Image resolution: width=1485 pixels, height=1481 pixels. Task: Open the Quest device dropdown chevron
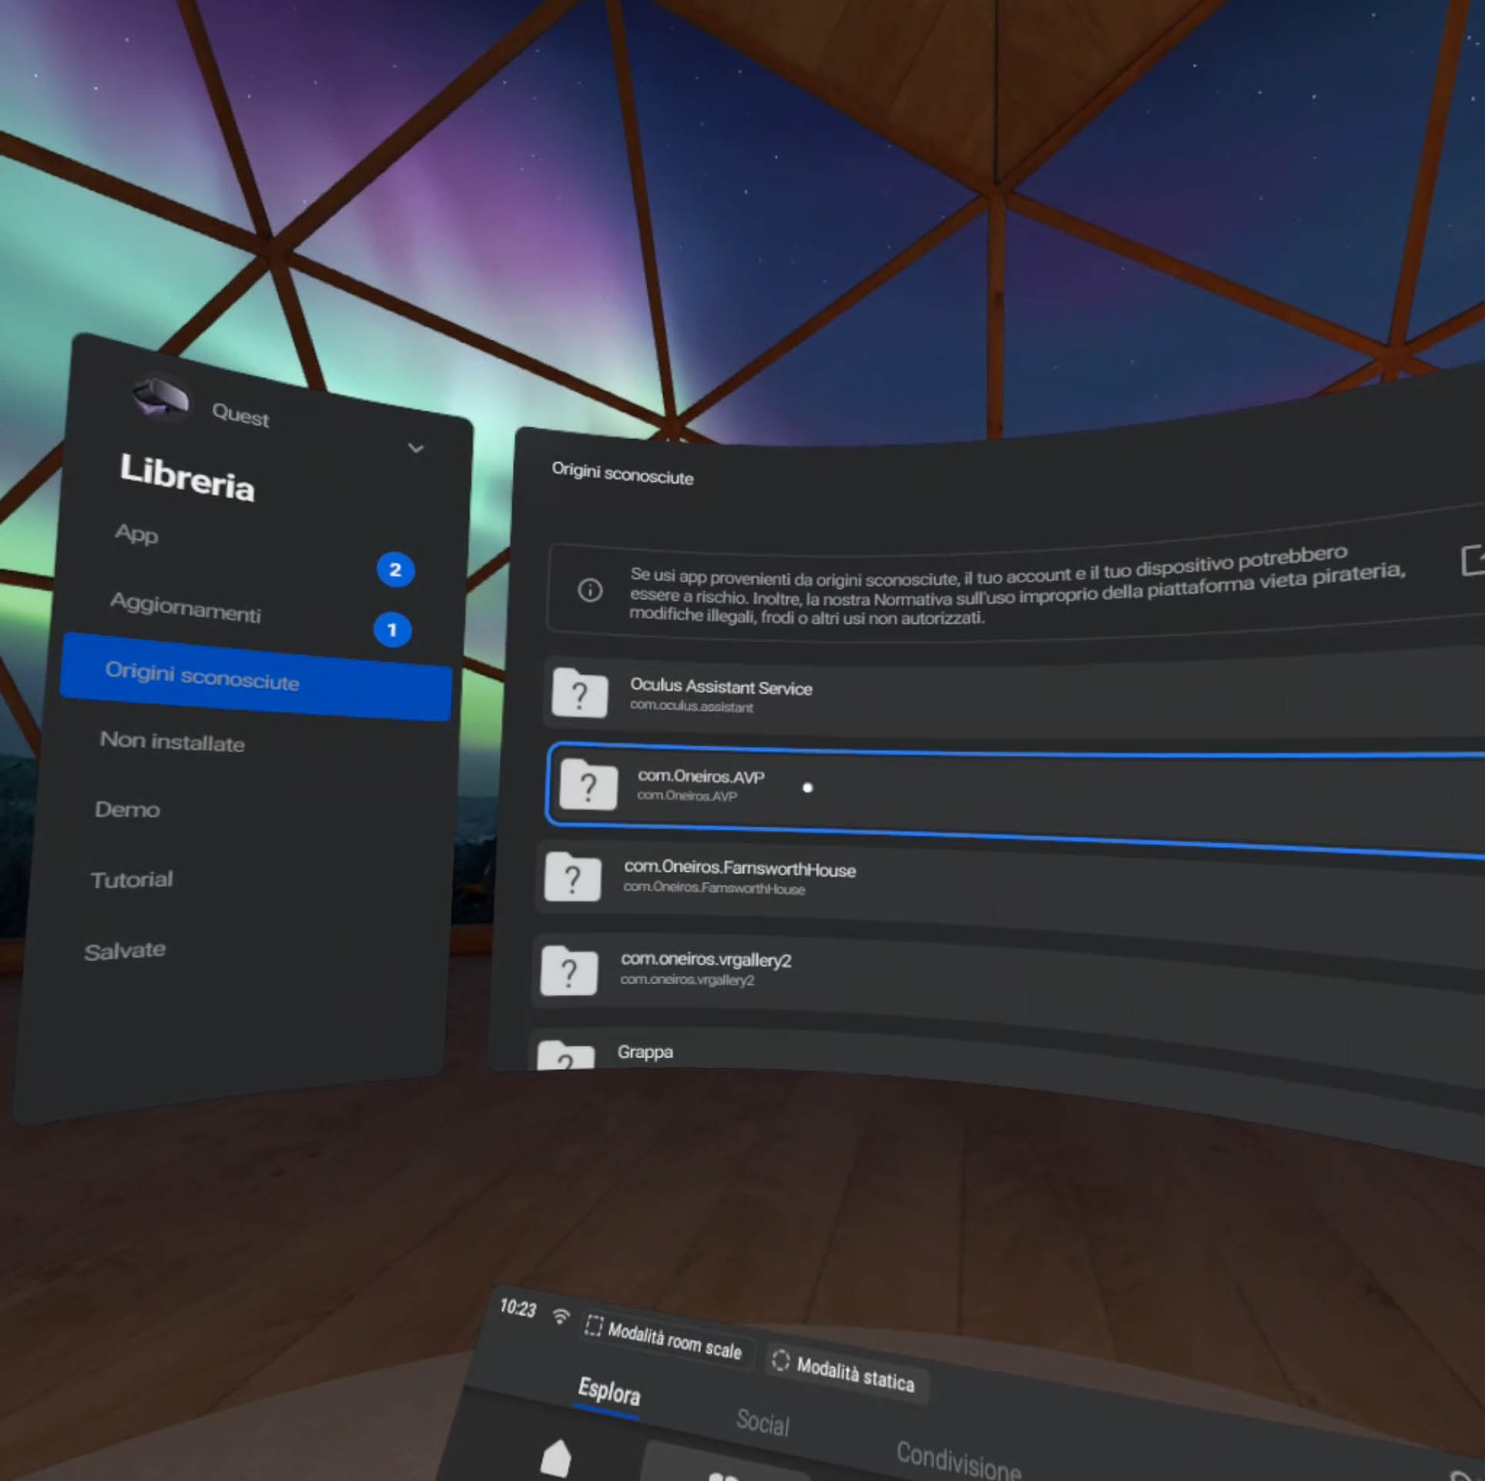[x=416, y=448]
